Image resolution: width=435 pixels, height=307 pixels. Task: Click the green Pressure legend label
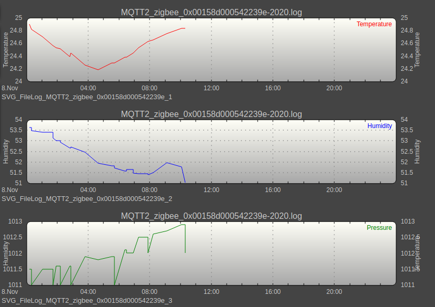click(x=379, y=228)
